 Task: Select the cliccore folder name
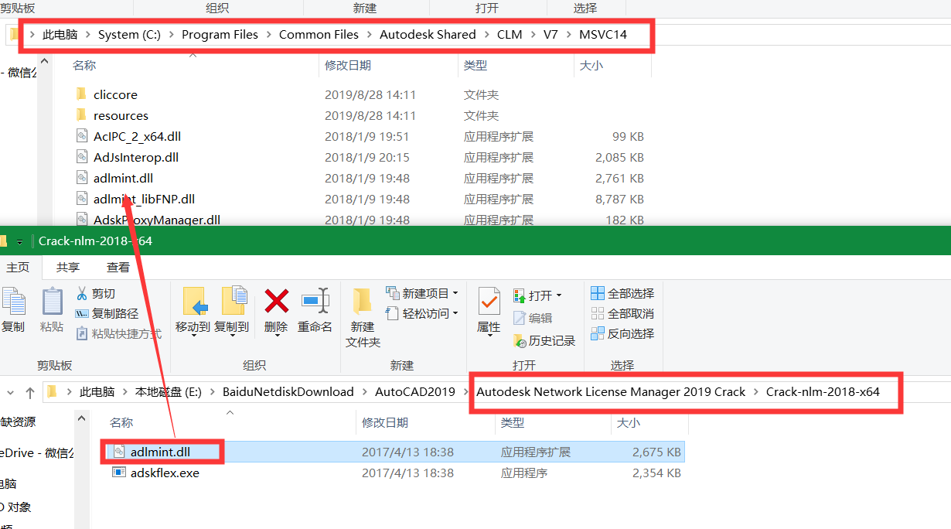(x=115, y=94)
